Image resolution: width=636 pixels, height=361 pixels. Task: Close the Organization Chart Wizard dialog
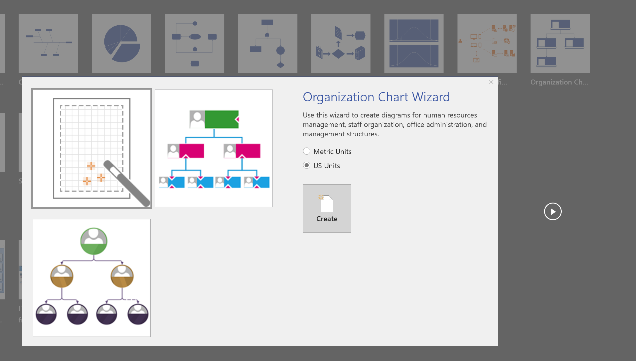tap(492, 82)
